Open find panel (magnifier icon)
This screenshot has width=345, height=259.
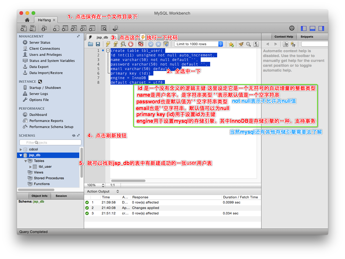(x=248, y=44)
